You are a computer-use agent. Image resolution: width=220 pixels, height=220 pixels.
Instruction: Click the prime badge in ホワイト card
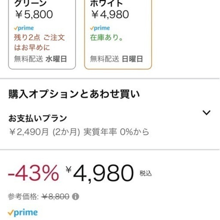100,28
